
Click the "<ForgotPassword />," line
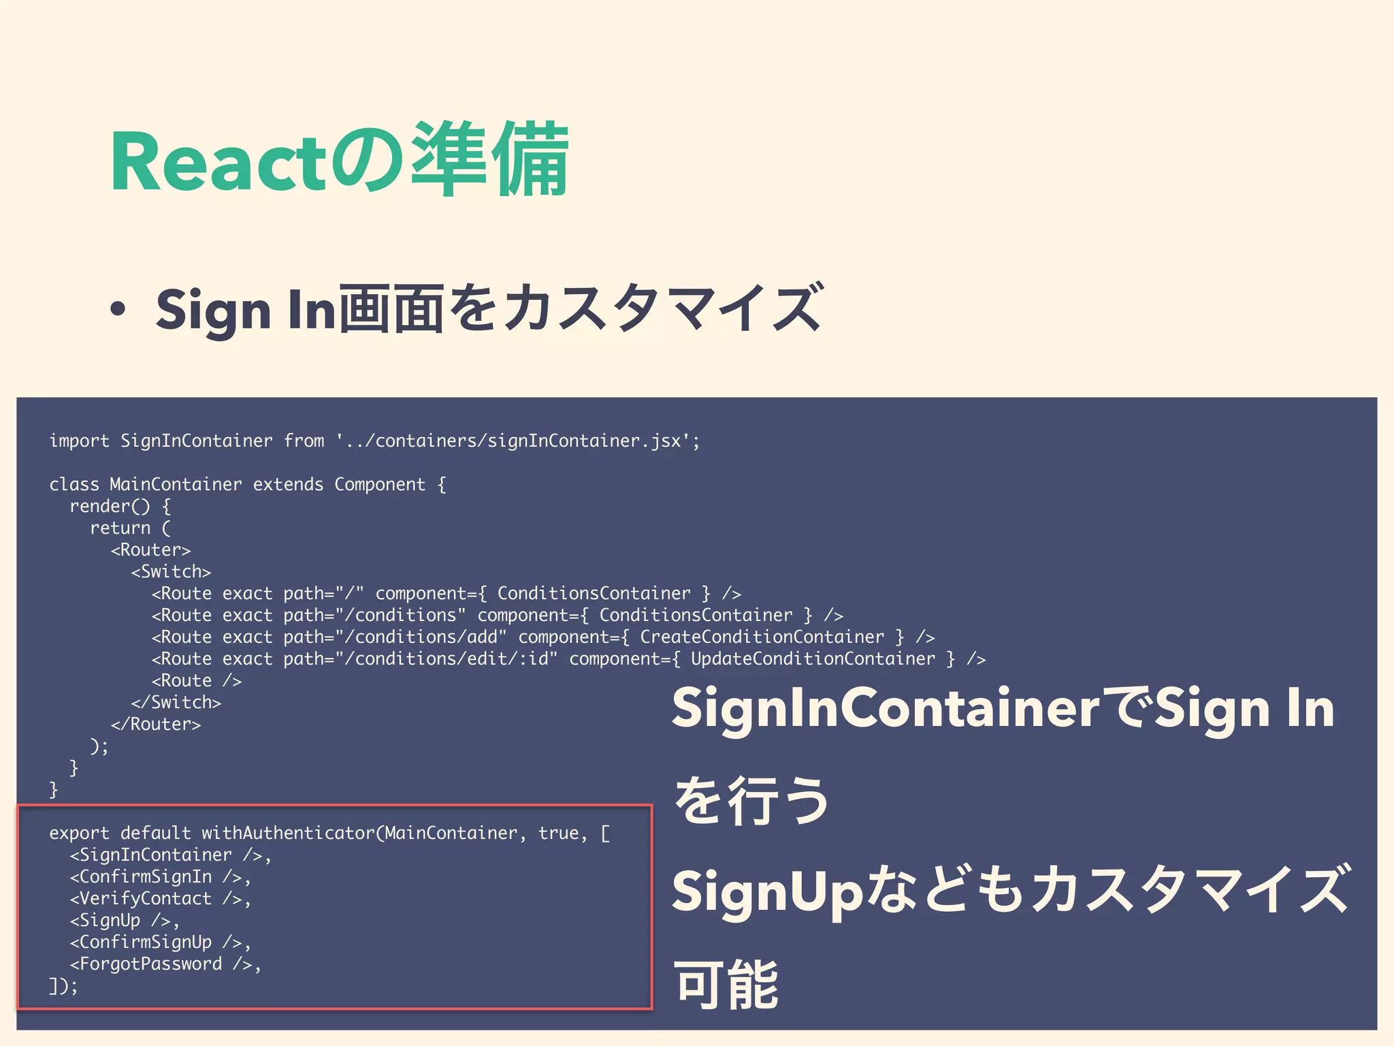[166, 964]
